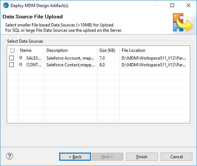197x166 pixels.
Task: Click the 8.0 size value
Action: (x=102, y=65)
